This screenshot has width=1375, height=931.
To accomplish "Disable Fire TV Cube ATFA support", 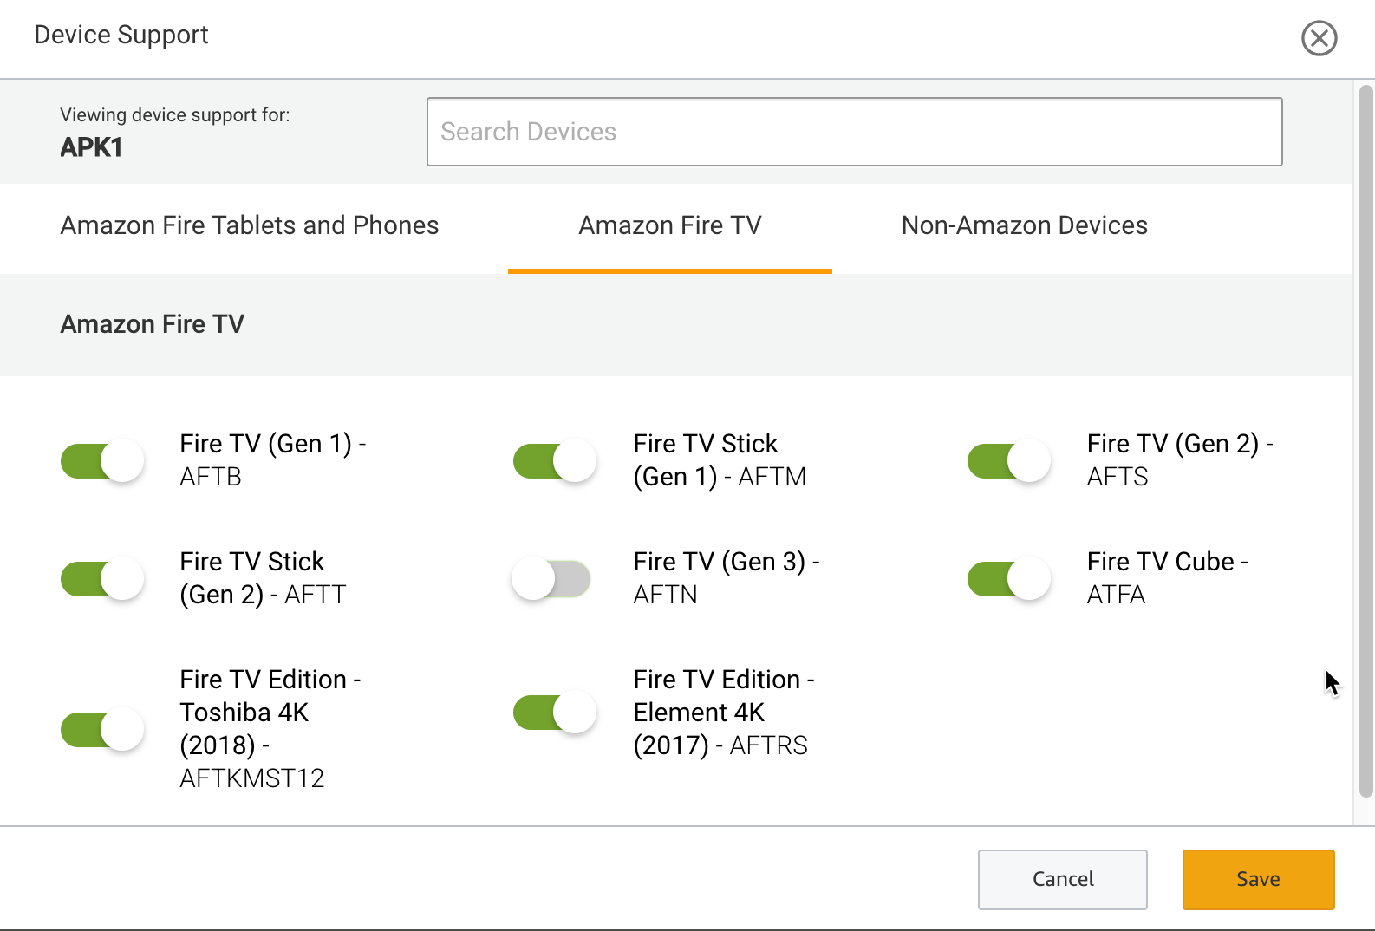I will click(1008, 579).
